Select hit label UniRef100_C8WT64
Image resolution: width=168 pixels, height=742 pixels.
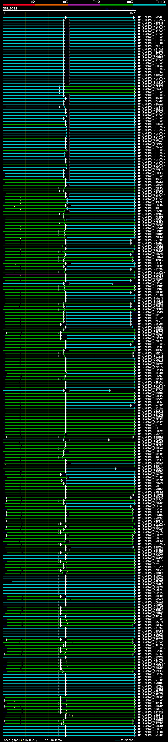coord(151,257)
